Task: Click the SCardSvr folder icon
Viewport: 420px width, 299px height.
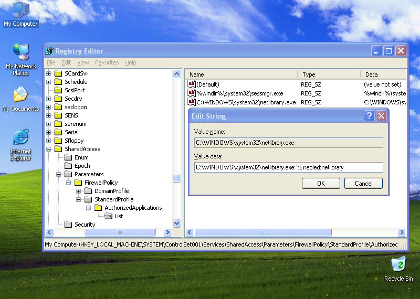Action: [58, 73]
